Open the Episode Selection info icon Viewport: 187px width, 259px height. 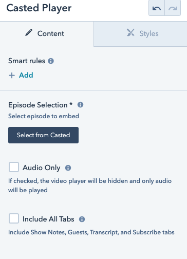80,105
